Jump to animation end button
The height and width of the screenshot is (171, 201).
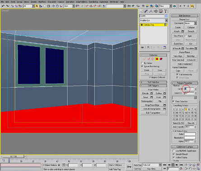(x=181, y=165)
